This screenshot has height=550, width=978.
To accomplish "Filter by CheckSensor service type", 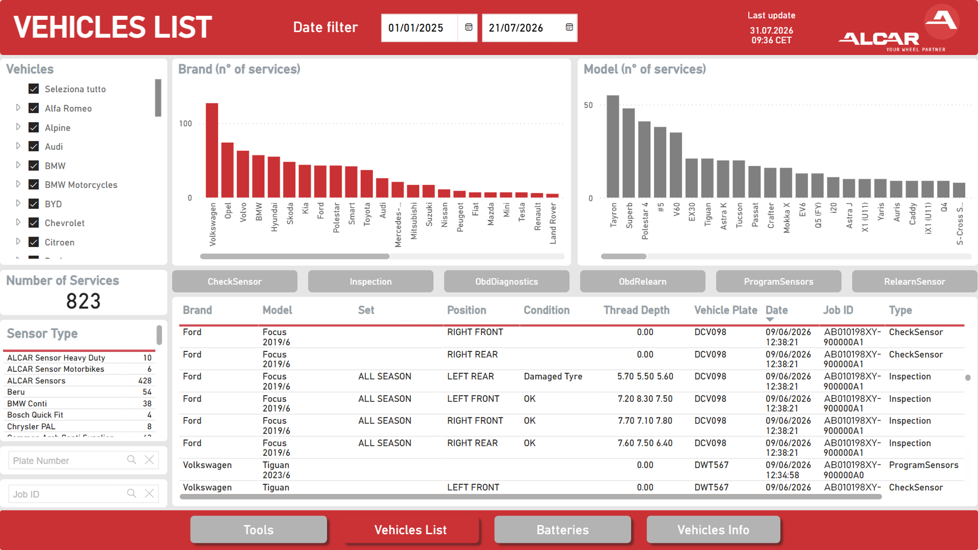I will tap(235, 282).
